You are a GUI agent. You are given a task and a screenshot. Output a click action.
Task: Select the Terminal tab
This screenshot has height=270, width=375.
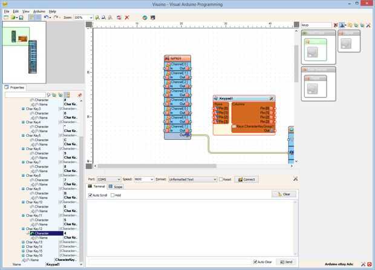[x=96, y=186]
